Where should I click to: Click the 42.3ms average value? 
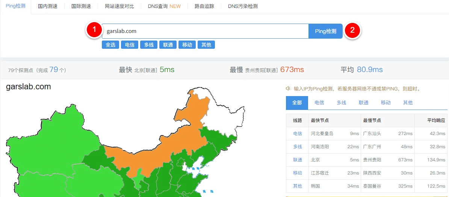point(437,134)
